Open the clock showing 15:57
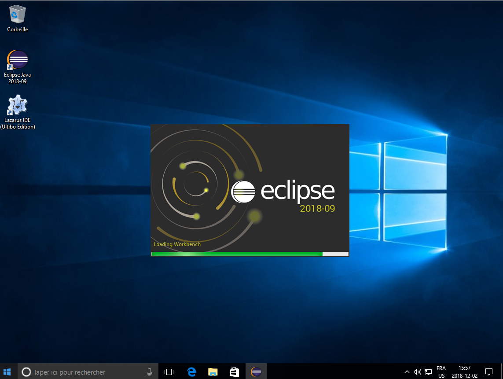 click(465, 372)
